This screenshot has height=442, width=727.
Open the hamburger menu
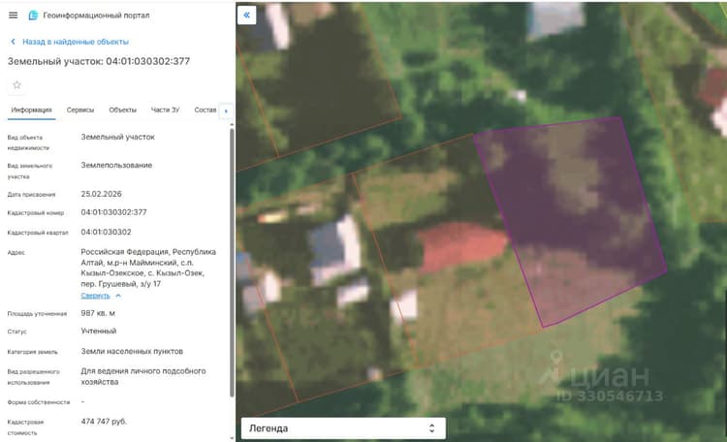point(13,16)
